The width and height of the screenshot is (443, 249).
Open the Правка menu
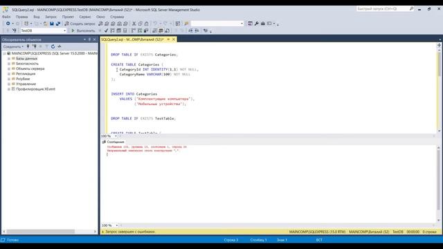[x=21, y=17]
